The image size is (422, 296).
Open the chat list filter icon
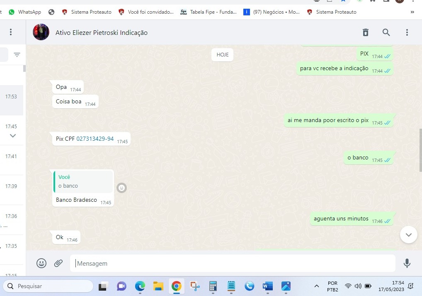(x=17, y=55)
